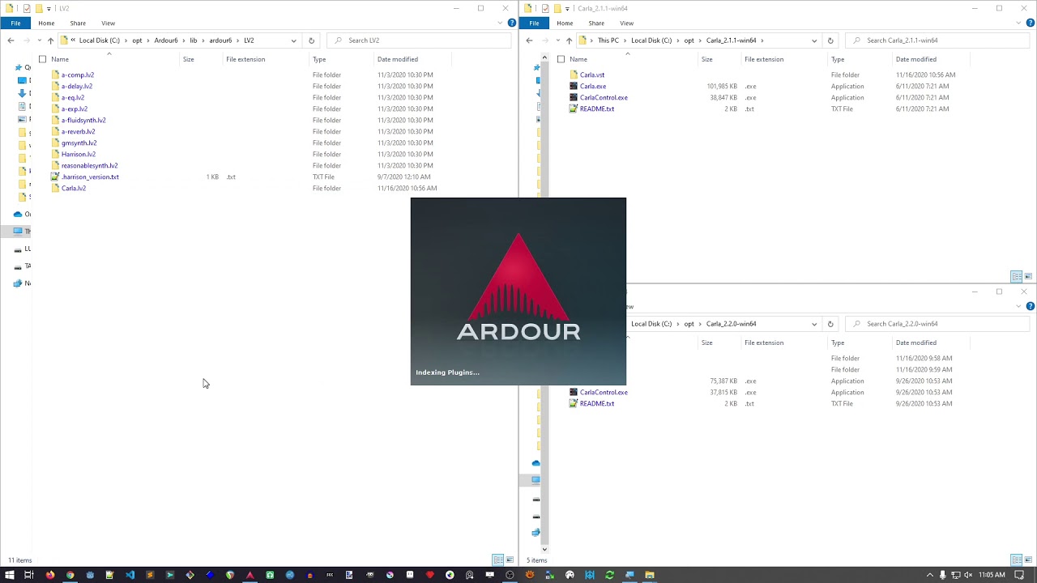Open Quick Access Toolbar dropdown in LV2 window
1037x583 pixels.
coord(49,8)
